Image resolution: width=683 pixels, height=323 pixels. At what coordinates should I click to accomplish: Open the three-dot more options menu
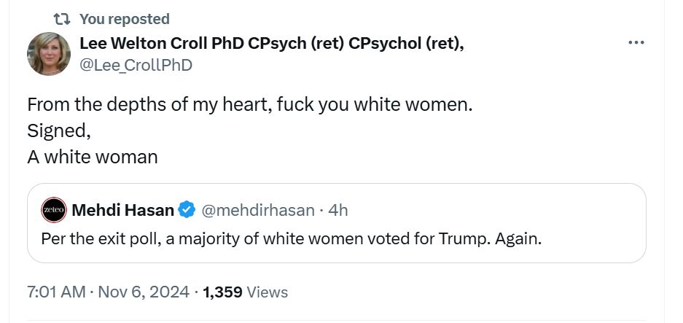pyautogui.click(x=636, y=43)
